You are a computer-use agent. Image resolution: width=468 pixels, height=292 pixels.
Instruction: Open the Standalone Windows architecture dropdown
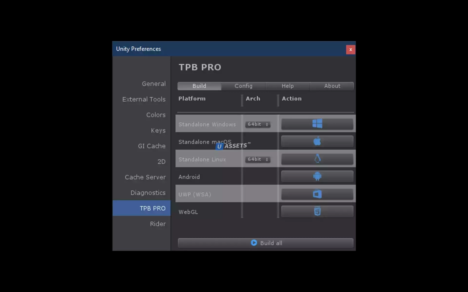[x=258, y=124]
